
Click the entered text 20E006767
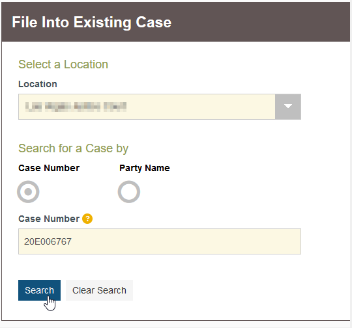pos(48,241)
